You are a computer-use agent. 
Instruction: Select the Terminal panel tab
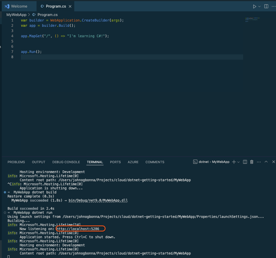[x=95, y=162]
